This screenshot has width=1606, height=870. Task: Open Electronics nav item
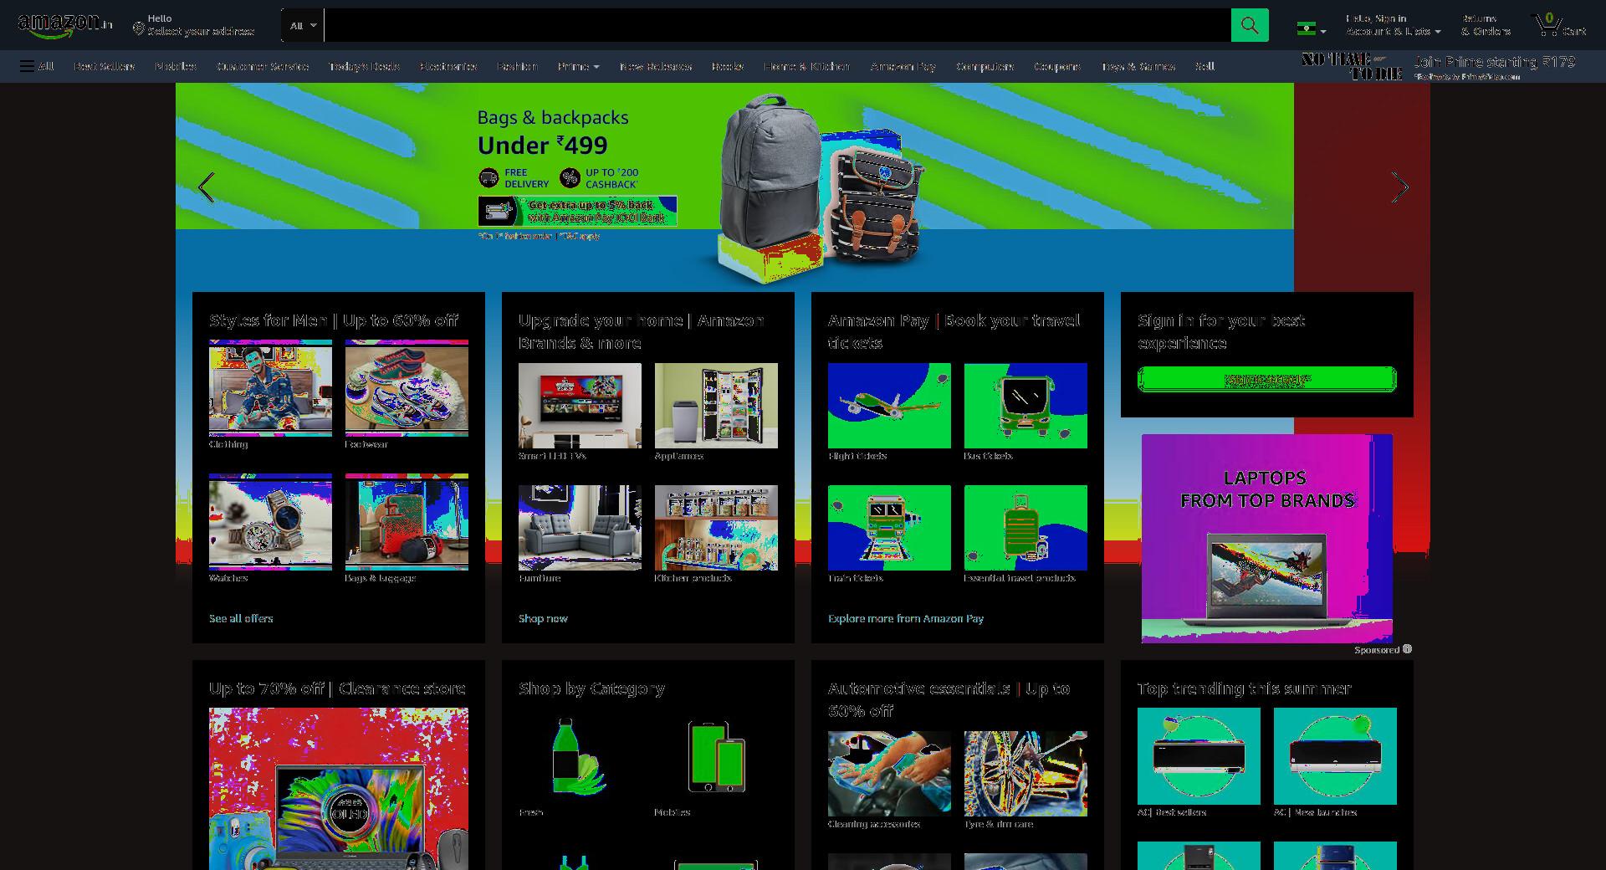point(448,66)
